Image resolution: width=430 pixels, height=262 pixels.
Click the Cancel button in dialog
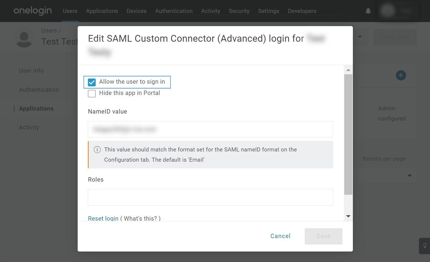coord(280,236)
